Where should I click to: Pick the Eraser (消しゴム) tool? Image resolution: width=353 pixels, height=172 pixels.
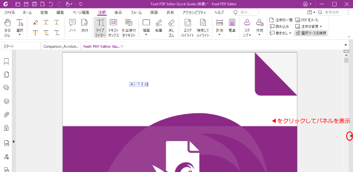coord(171,27)
